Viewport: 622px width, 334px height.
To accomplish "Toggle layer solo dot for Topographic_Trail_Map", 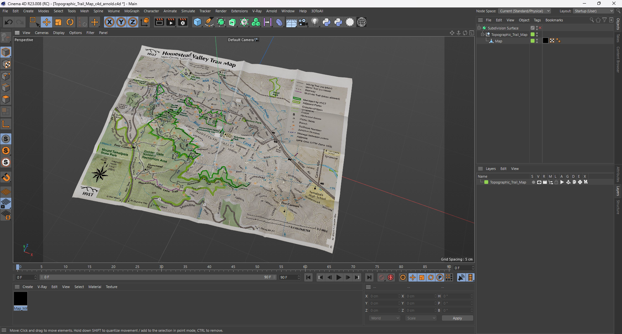I will click(x=533, y=182).
